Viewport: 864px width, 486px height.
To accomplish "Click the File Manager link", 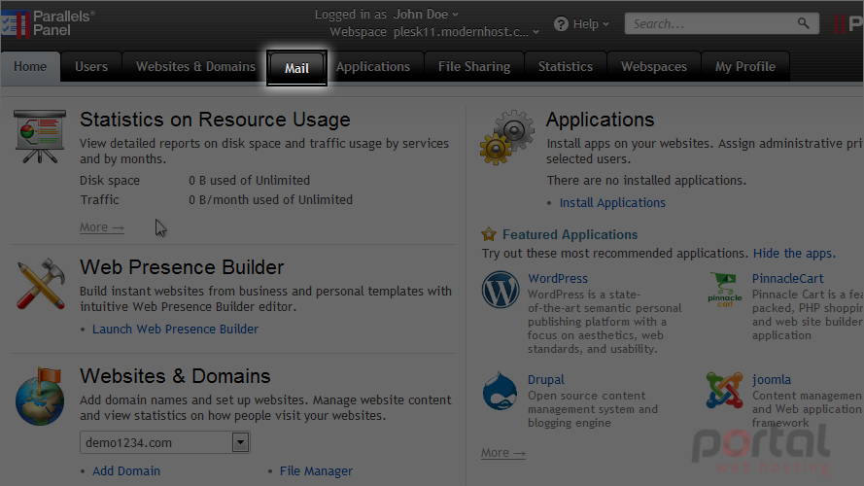I will coord(316,471).
